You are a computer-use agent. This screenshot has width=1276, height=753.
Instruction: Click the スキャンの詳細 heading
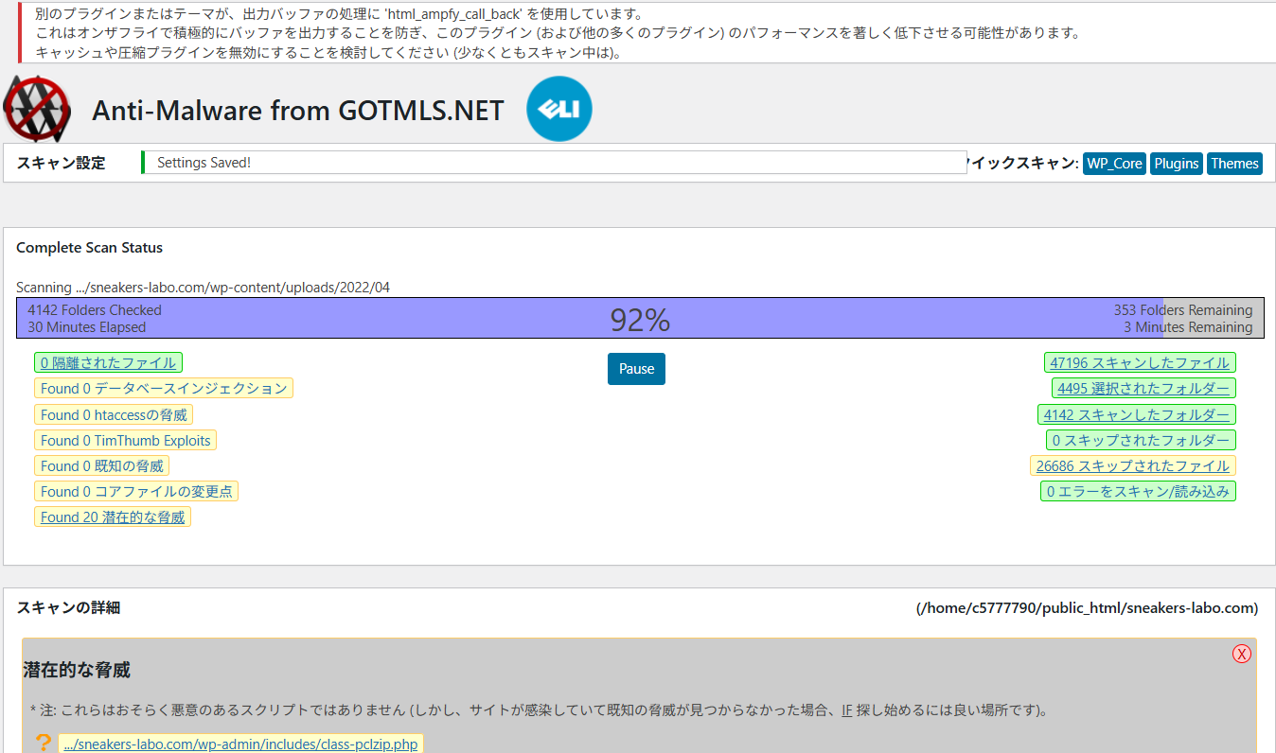tap(68, 607)
